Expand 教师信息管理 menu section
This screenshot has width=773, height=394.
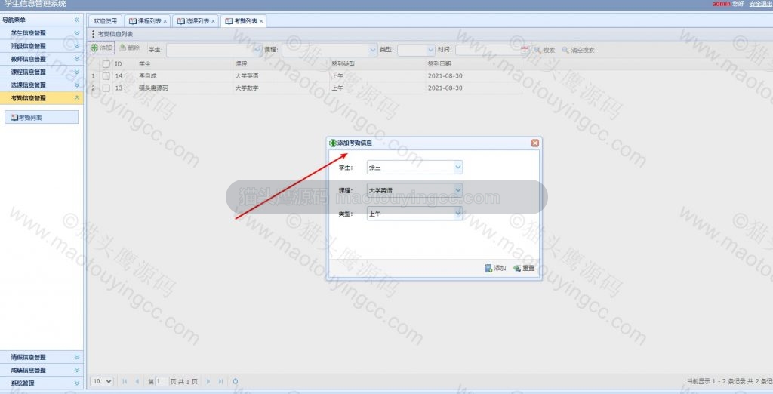[x=42, y=59]
